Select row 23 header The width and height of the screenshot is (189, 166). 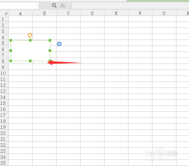click(4, 151)
